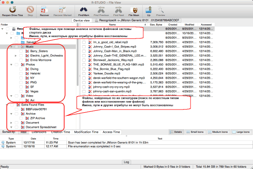Click the info icon of the 12:17 AM log entry

[3, 146]
